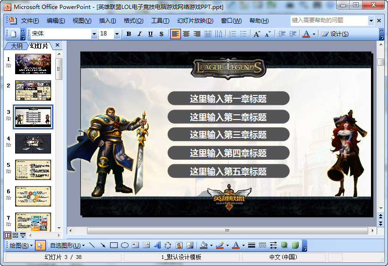Open the fill color dropdown arrow
Image resolution: width=388 pixels, height=266 pixels.
(x=211, y=246)
